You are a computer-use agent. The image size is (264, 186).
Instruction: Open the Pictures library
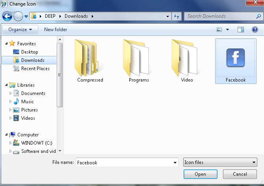click(30, 110)
